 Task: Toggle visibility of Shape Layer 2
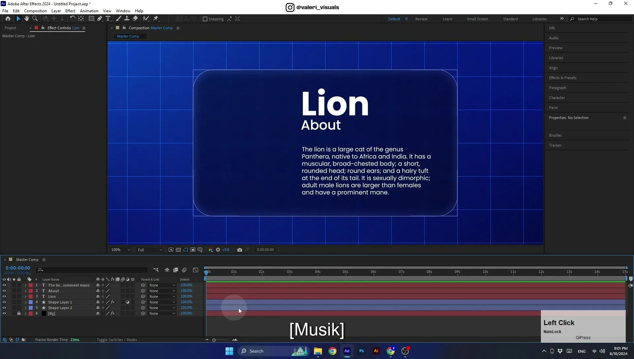(x=4, y=308)
